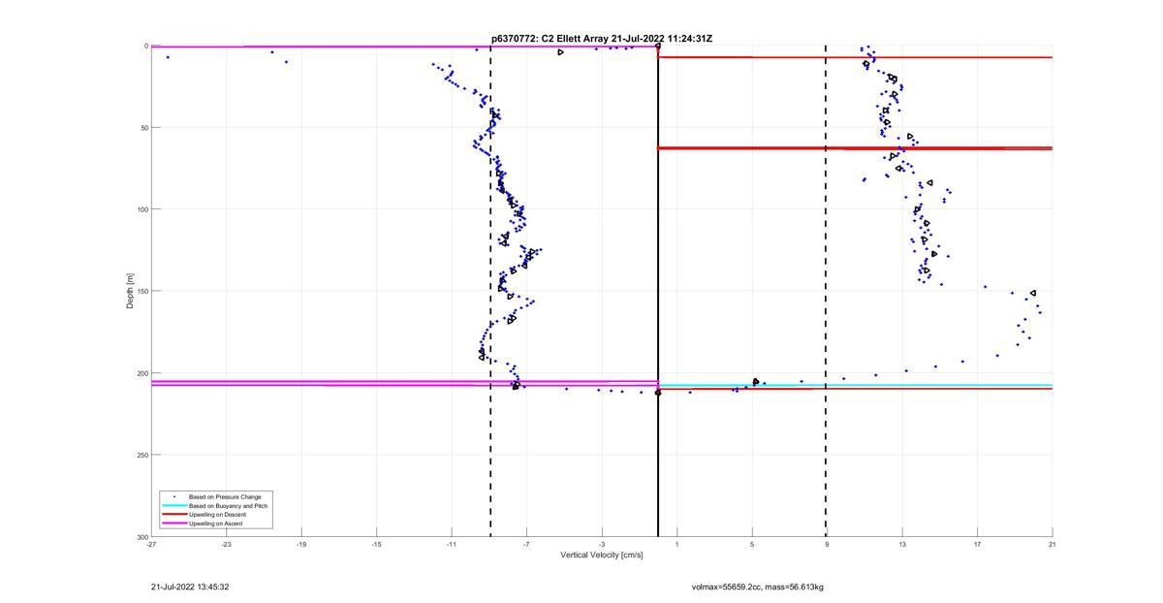Click legend entry 'Based on Pressure Change'
The width and height of the screenshot is (1163, 603).
(225, 497)
